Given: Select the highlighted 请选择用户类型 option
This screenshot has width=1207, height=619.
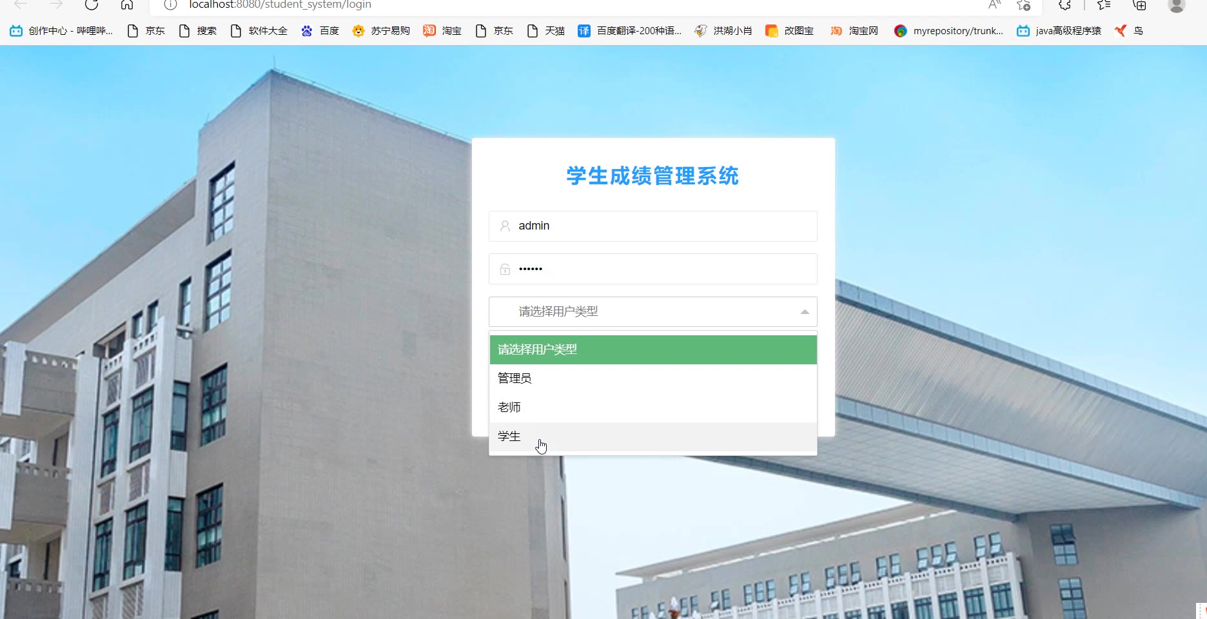Looking at the screenshot, I should [x=653, y=349].
